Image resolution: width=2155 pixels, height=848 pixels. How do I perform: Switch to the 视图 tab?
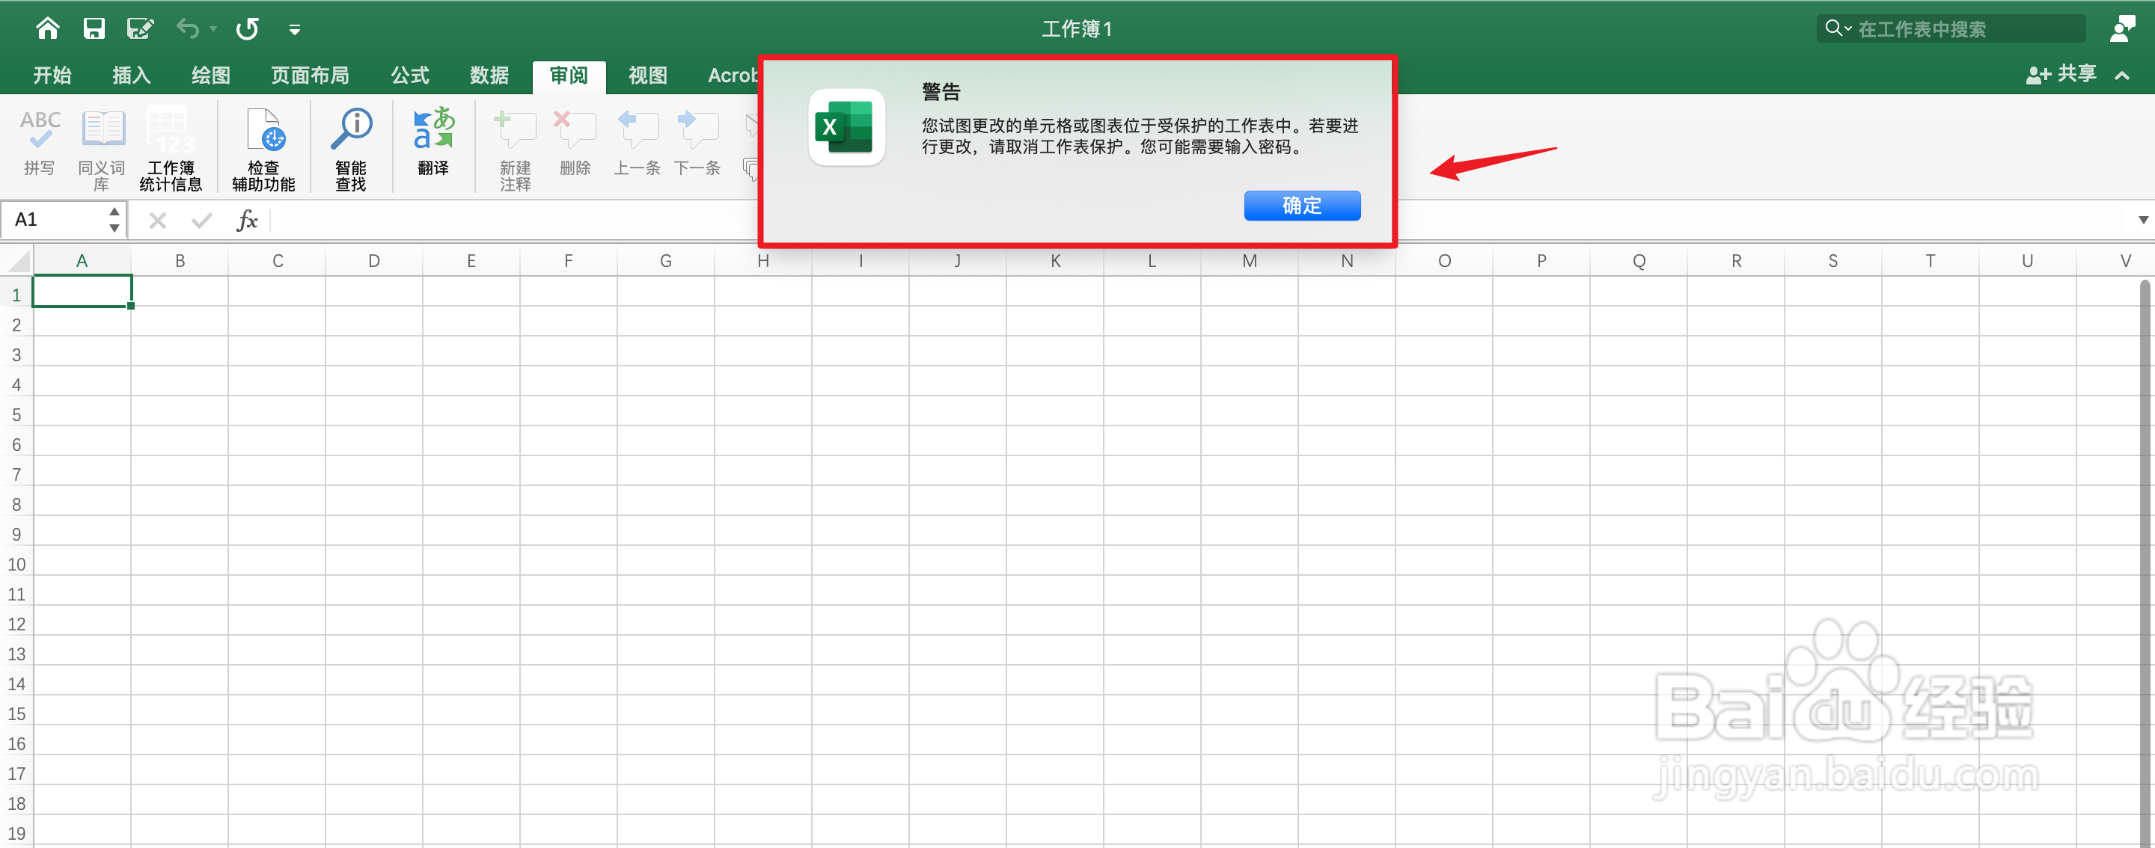point(648,76)
